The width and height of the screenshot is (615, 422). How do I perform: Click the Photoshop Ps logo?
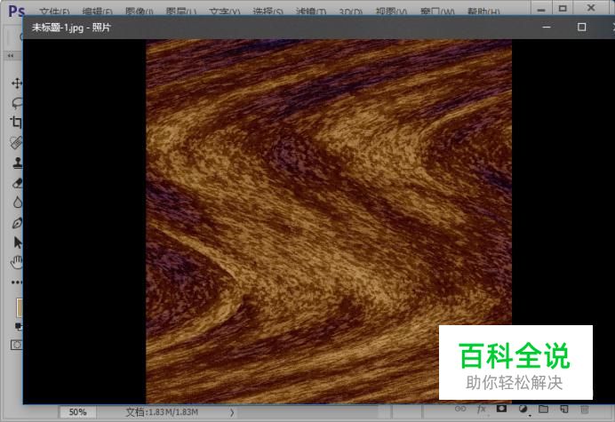tap(17, 11)
